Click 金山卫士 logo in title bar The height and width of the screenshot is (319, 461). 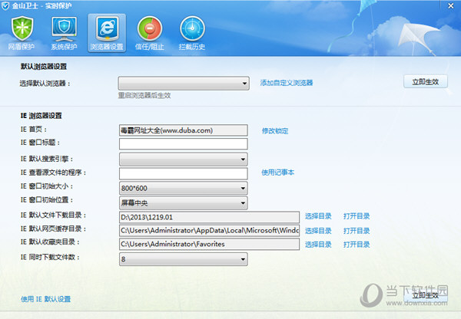tap(6, 5)
